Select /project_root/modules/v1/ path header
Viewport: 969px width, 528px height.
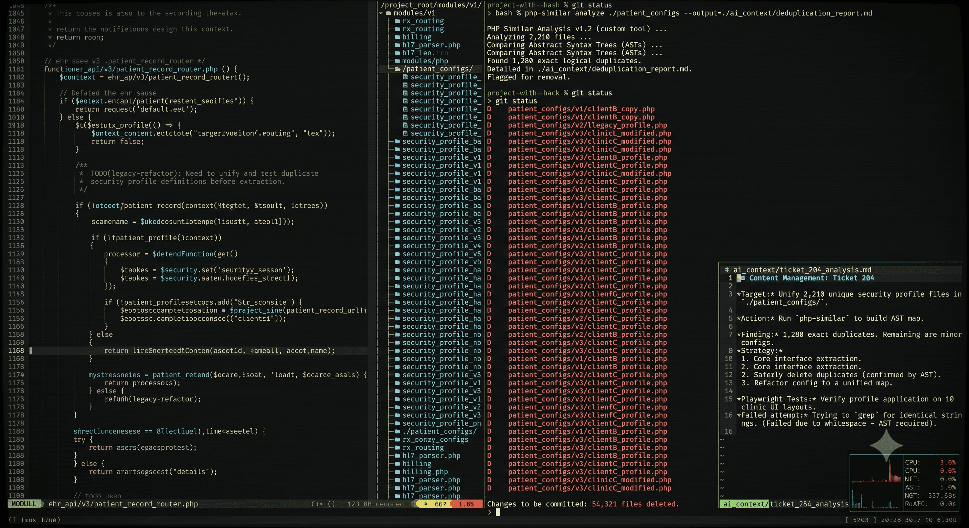431,5
